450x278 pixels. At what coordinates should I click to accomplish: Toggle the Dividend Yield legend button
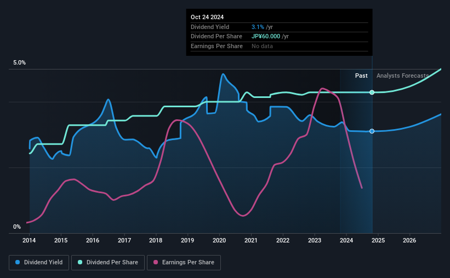tap(39, 263)
